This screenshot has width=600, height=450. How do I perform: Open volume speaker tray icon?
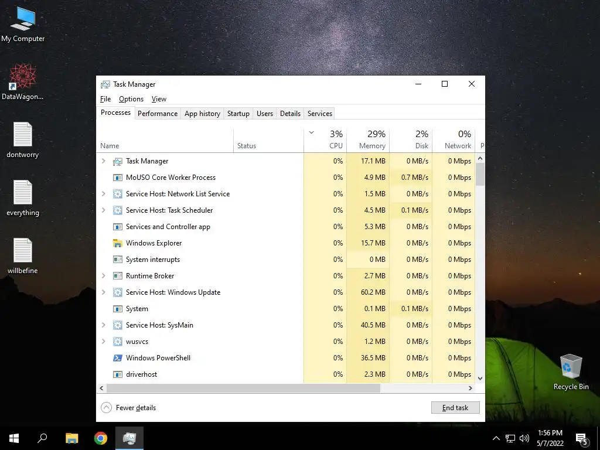click(524, 438)
